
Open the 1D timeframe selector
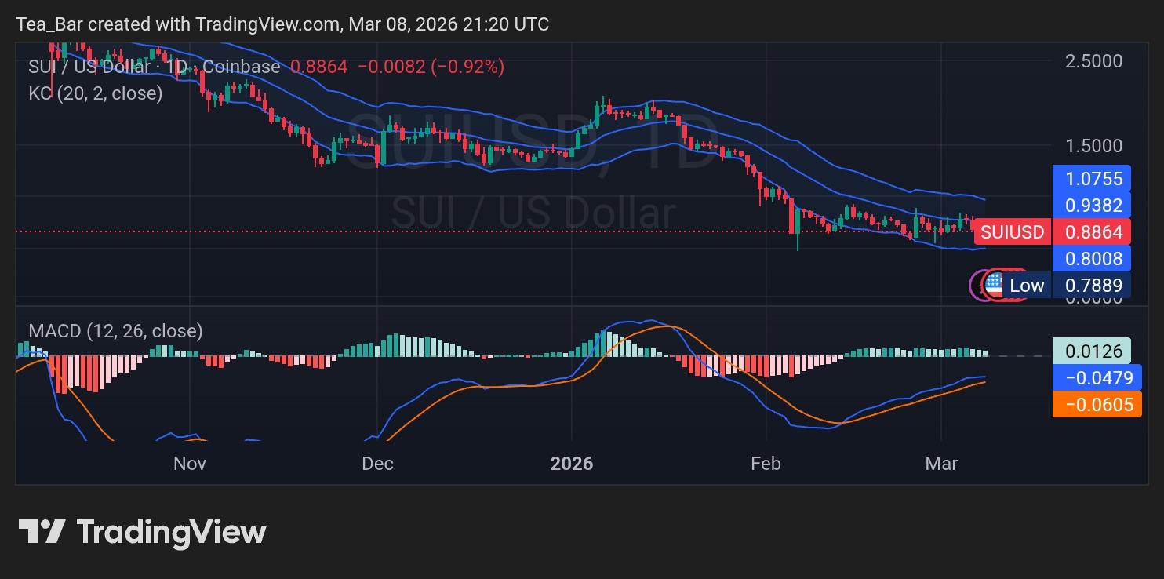point(176,67)
